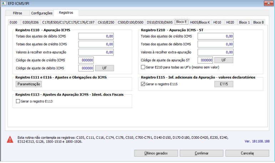Close the EFD ICMS/IPI window
This screenshot has width=275, height=163.
269,3
